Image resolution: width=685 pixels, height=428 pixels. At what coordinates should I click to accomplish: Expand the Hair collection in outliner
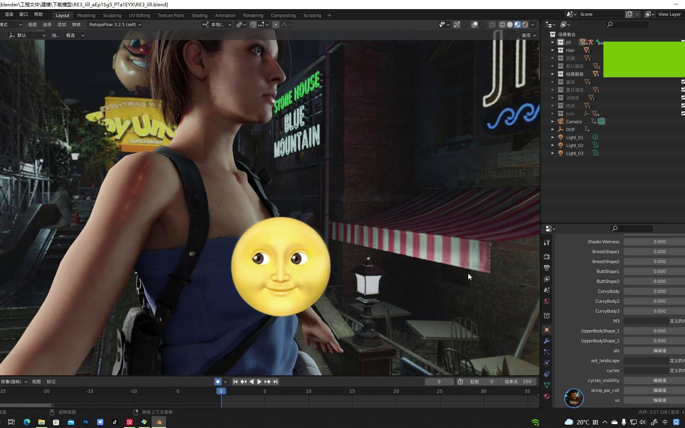553,50
